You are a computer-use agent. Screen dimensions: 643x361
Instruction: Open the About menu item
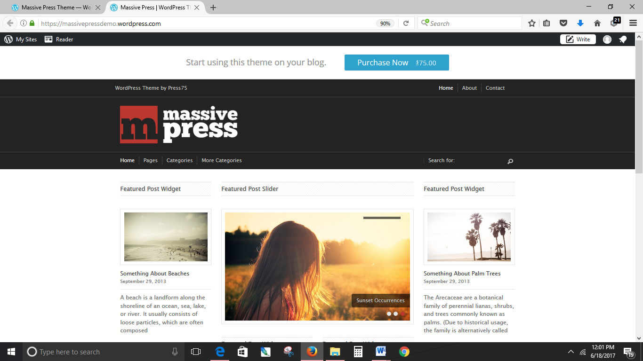[469, 88]
